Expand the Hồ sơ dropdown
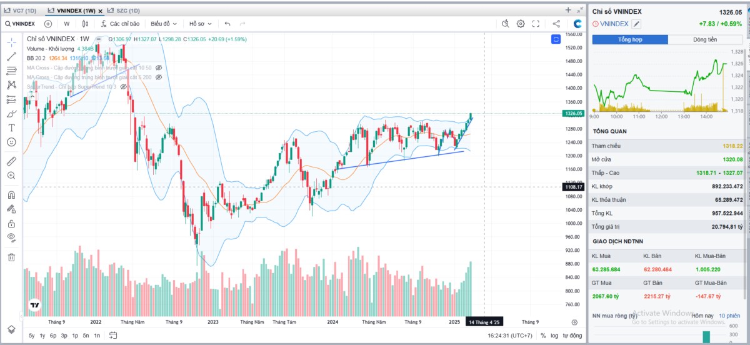The height and width of the screenshot is (345, 750). point(200,24)
